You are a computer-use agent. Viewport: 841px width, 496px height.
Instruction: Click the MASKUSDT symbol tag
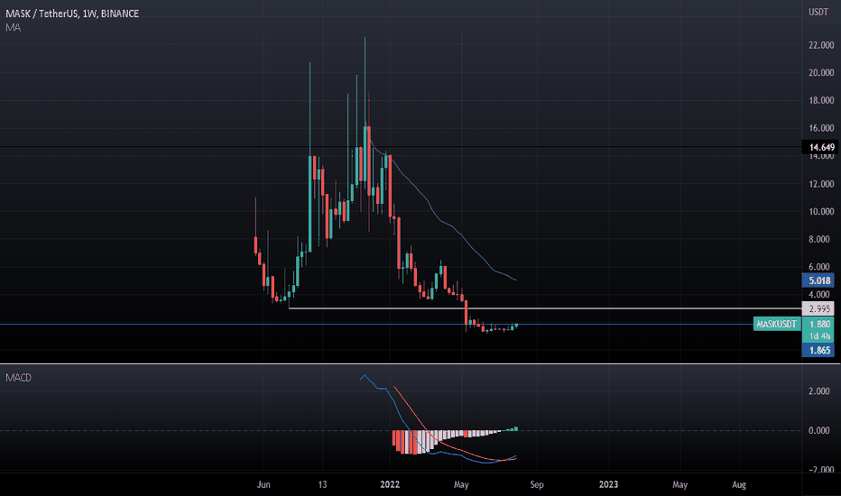coord(776,324)
